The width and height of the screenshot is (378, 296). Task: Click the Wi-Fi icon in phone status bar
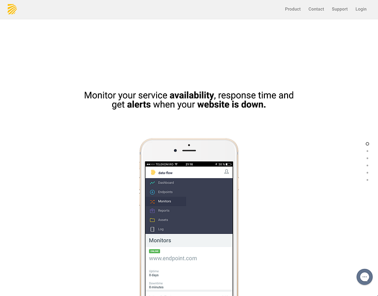176,164
